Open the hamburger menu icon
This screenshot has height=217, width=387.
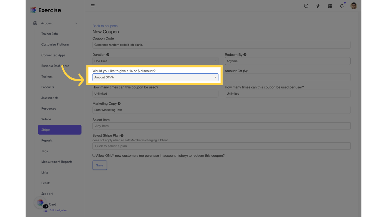tap(93, 6)
